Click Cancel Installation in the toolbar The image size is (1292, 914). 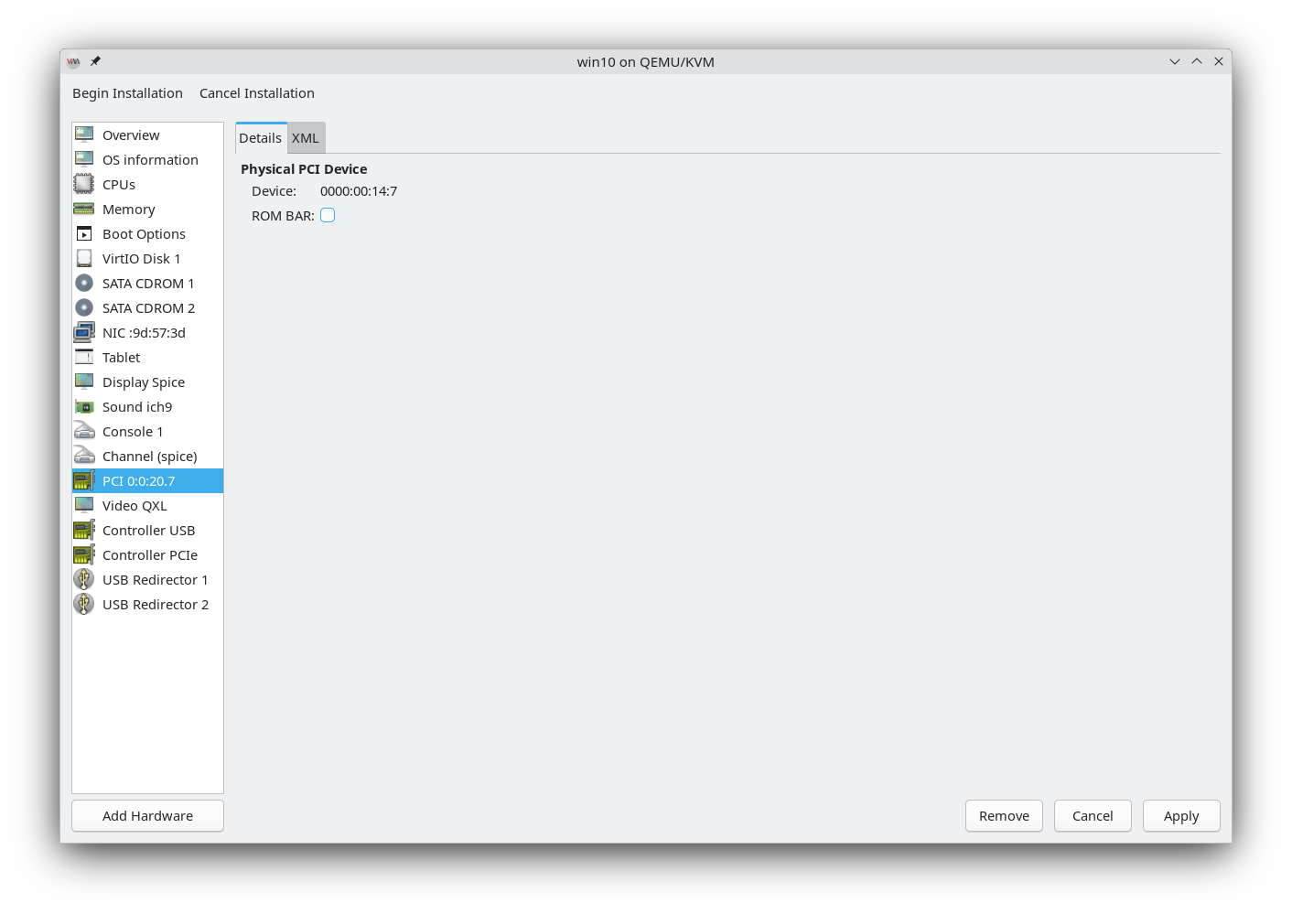click(x=257, y=93)
